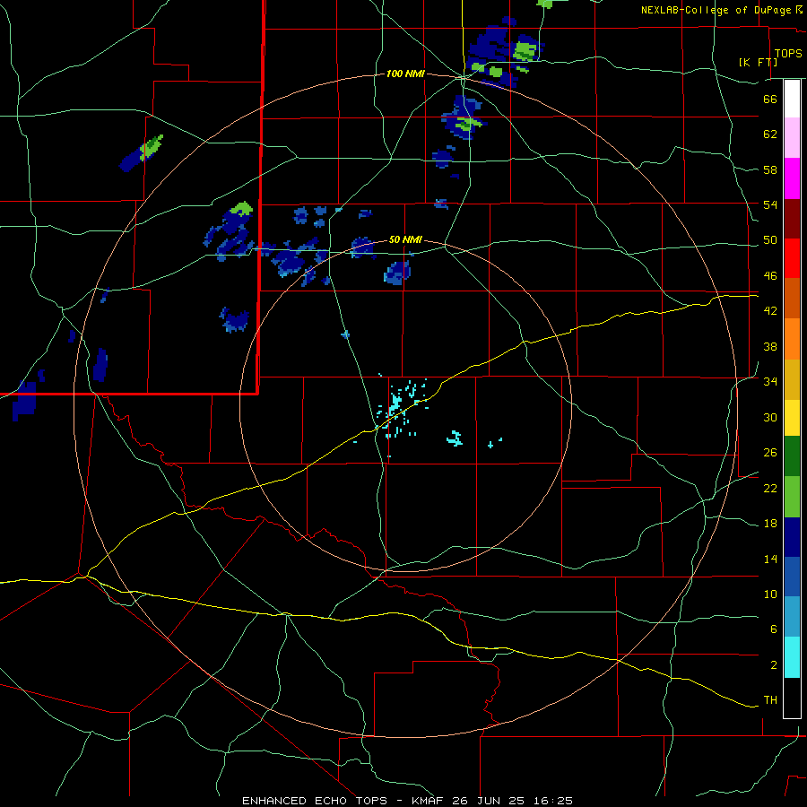807x807 pixels.
Task: Click the 'TH' threshold legend label
Action: point(770,700)
